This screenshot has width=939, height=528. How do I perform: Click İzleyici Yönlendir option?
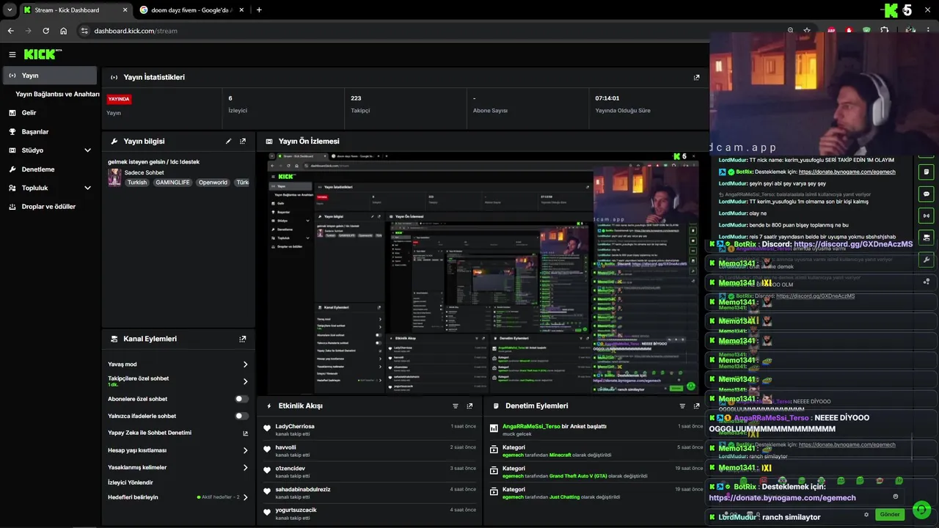coord(131,483)
